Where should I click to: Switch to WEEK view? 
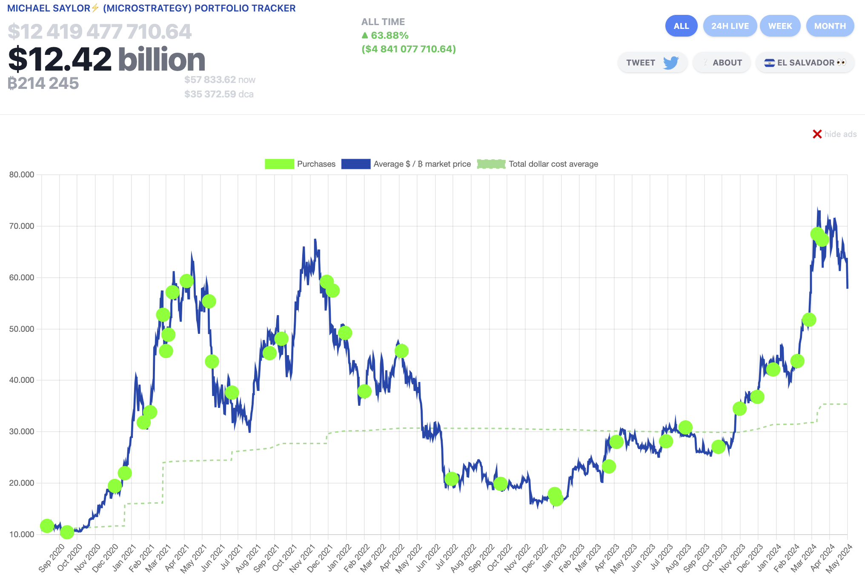pyautogui.click(x=780, y=26)
